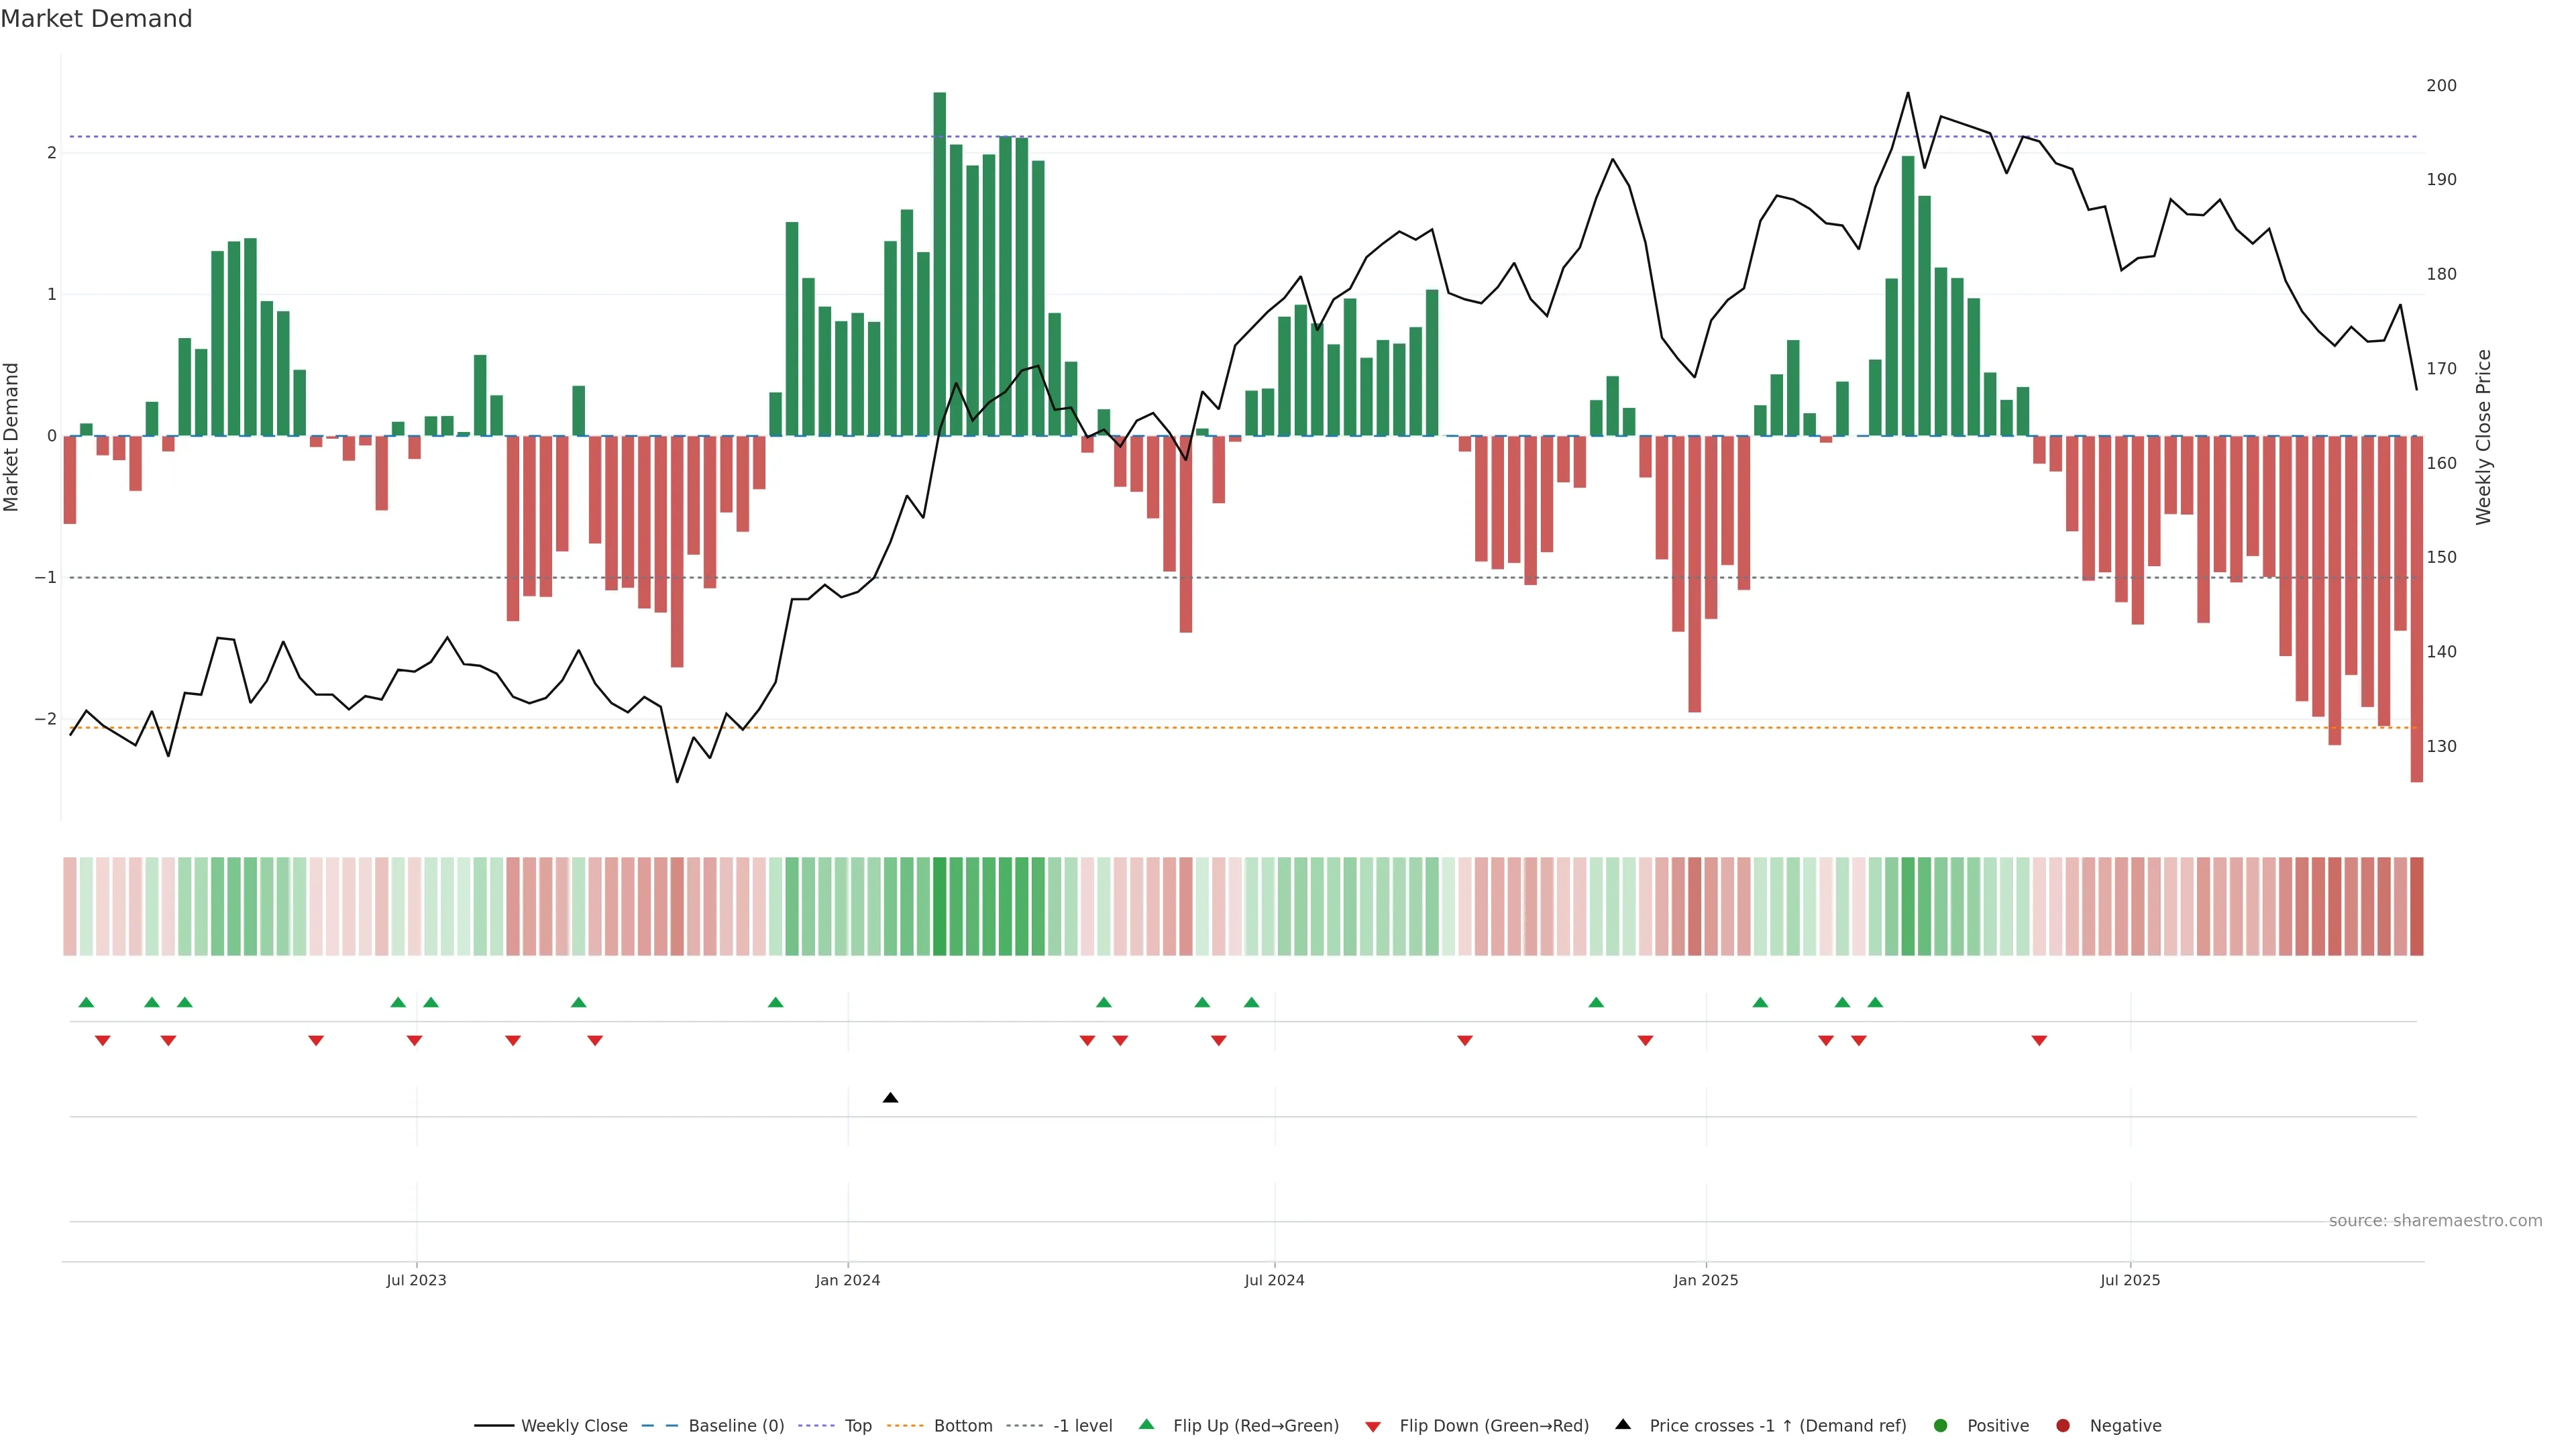Screen dimensions: 2576x1449
Task: Click the Positive green dot in the legend
Action: 1941,1426
